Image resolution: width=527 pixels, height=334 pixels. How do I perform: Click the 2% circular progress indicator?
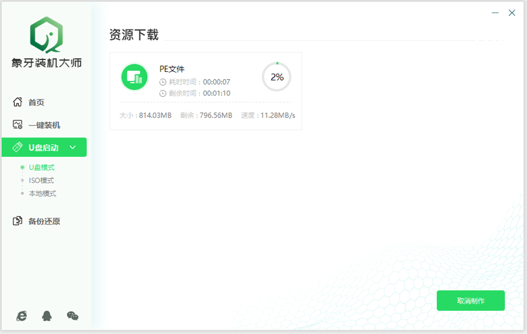(277, 77)
